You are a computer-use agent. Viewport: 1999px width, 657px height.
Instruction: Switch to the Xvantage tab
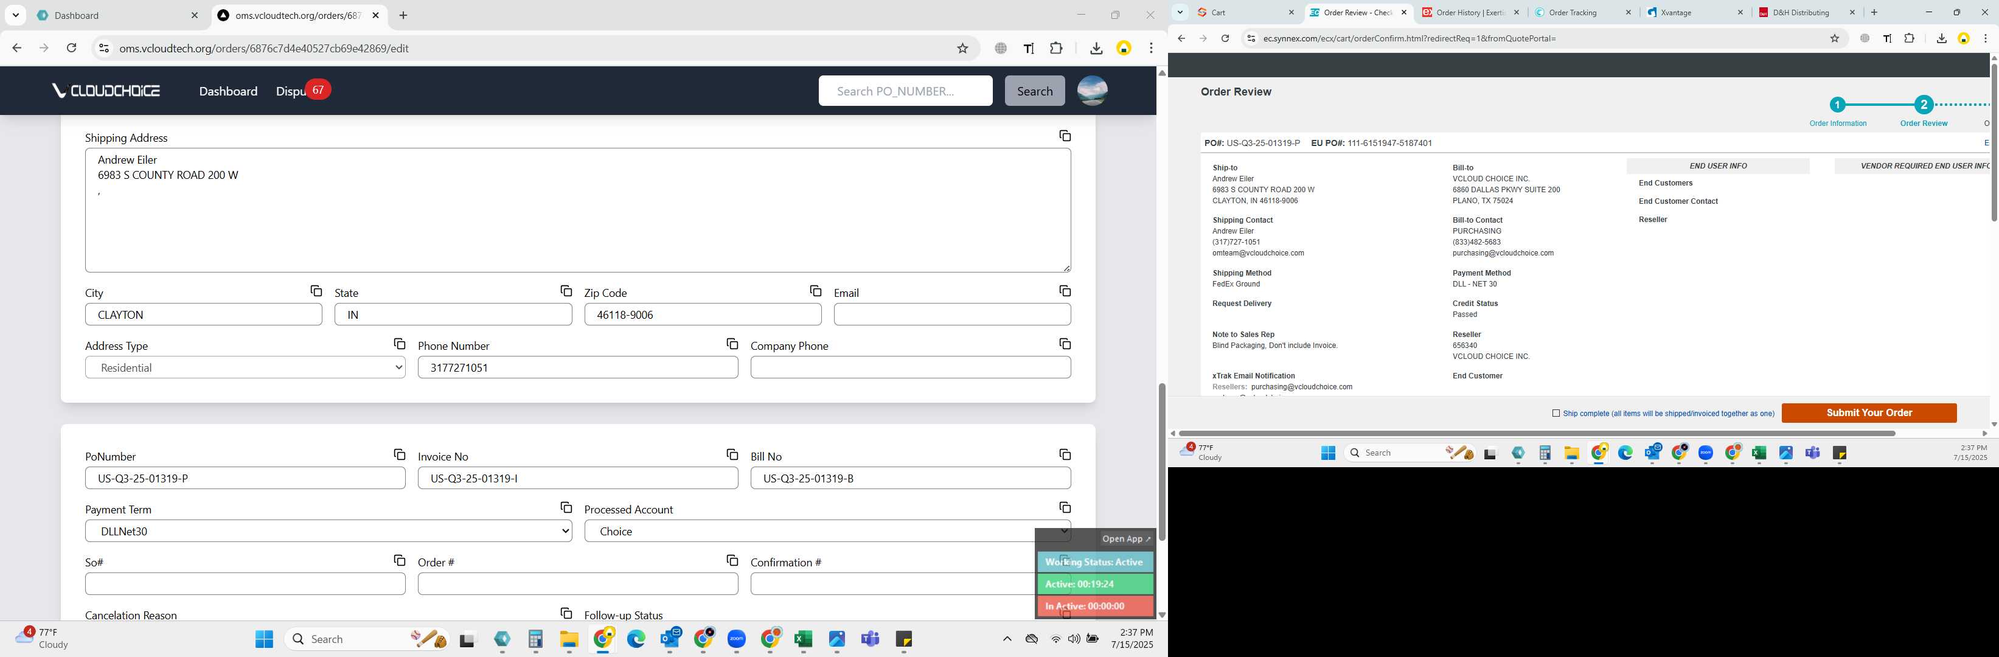[1695, 12]
